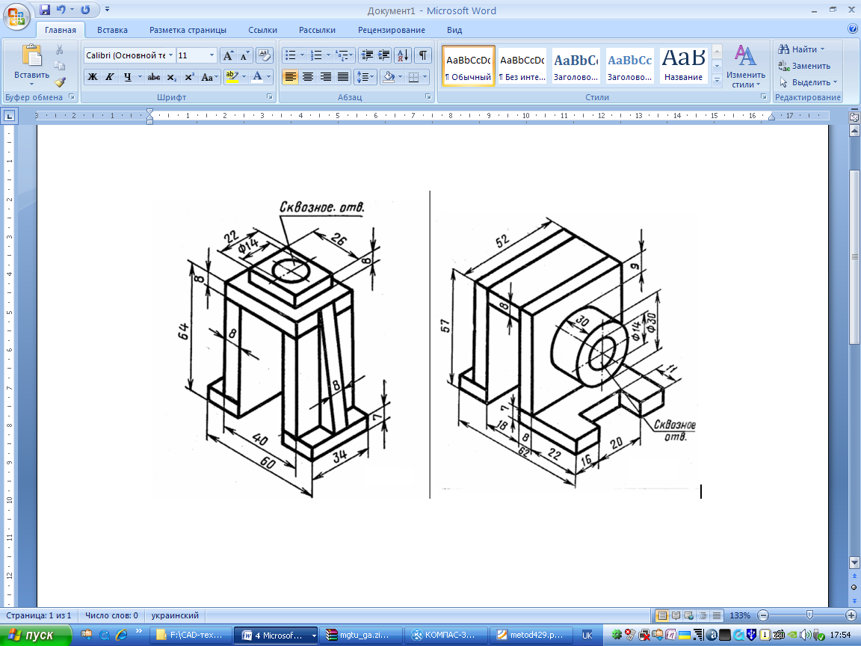Viewport: 861px width, 646px height.
Task: Redo with the quick access arrow
Action: [x=85, y=9]
